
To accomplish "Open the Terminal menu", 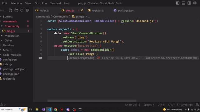I will click(55, 3).
